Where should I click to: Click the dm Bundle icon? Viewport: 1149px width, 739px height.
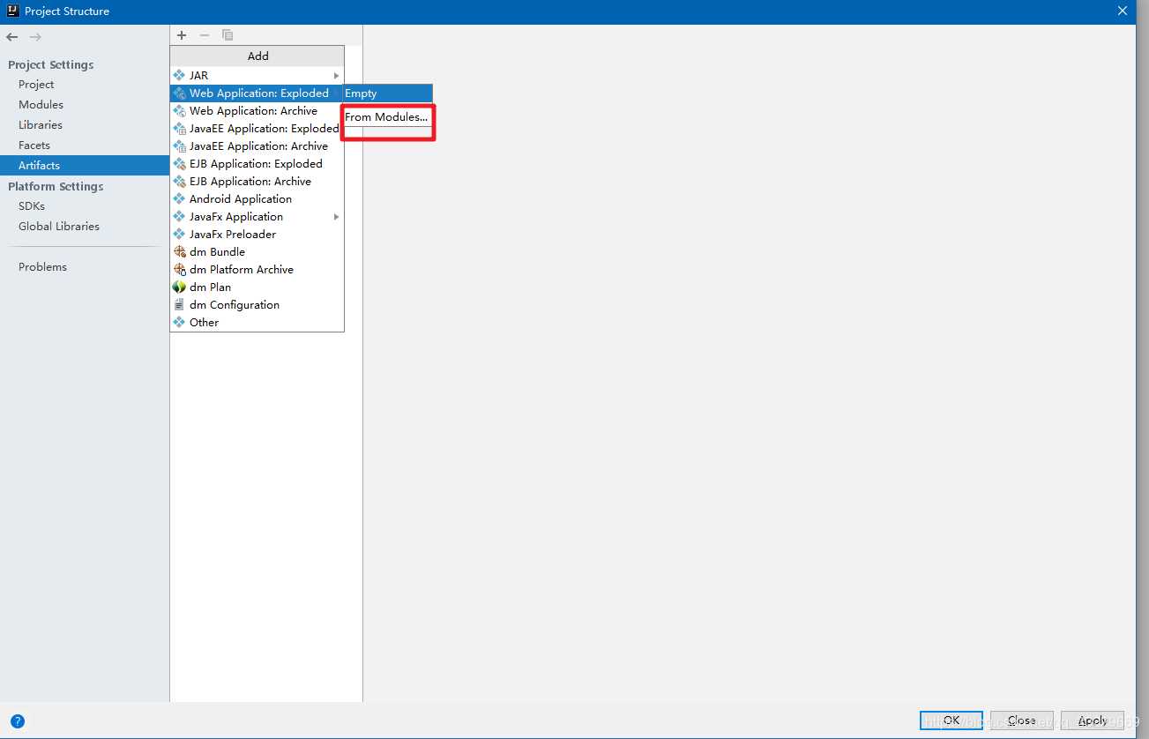point(180,252)
